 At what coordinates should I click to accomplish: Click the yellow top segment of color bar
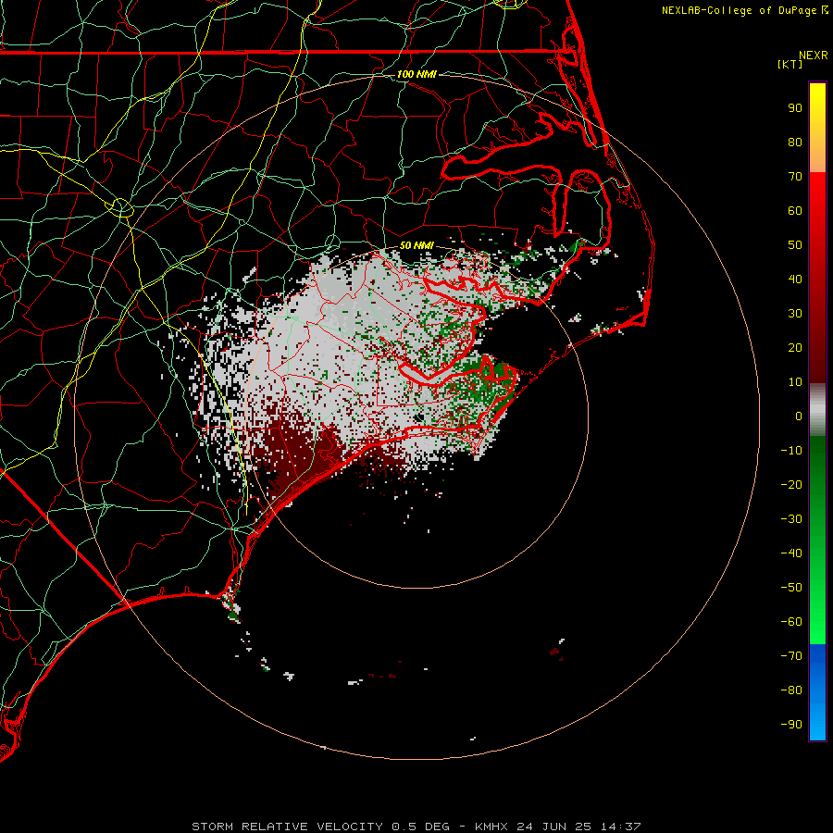pos(817,128)
